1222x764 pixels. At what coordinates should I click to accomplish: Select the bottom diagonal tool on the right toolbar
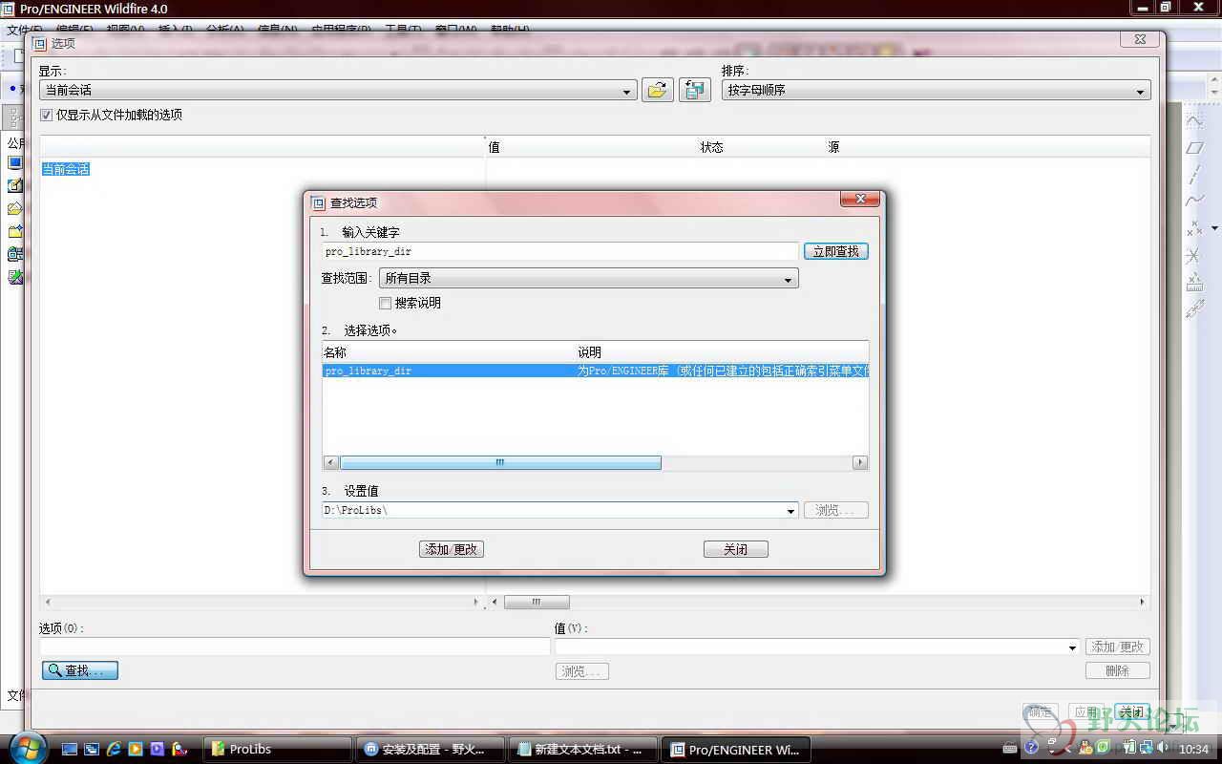pos(1194,309)
